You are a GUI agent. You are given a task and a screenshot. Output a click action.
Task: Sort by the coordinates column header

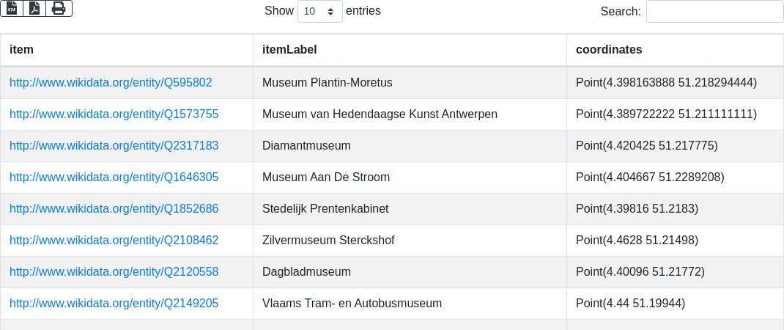click(609, 50)
